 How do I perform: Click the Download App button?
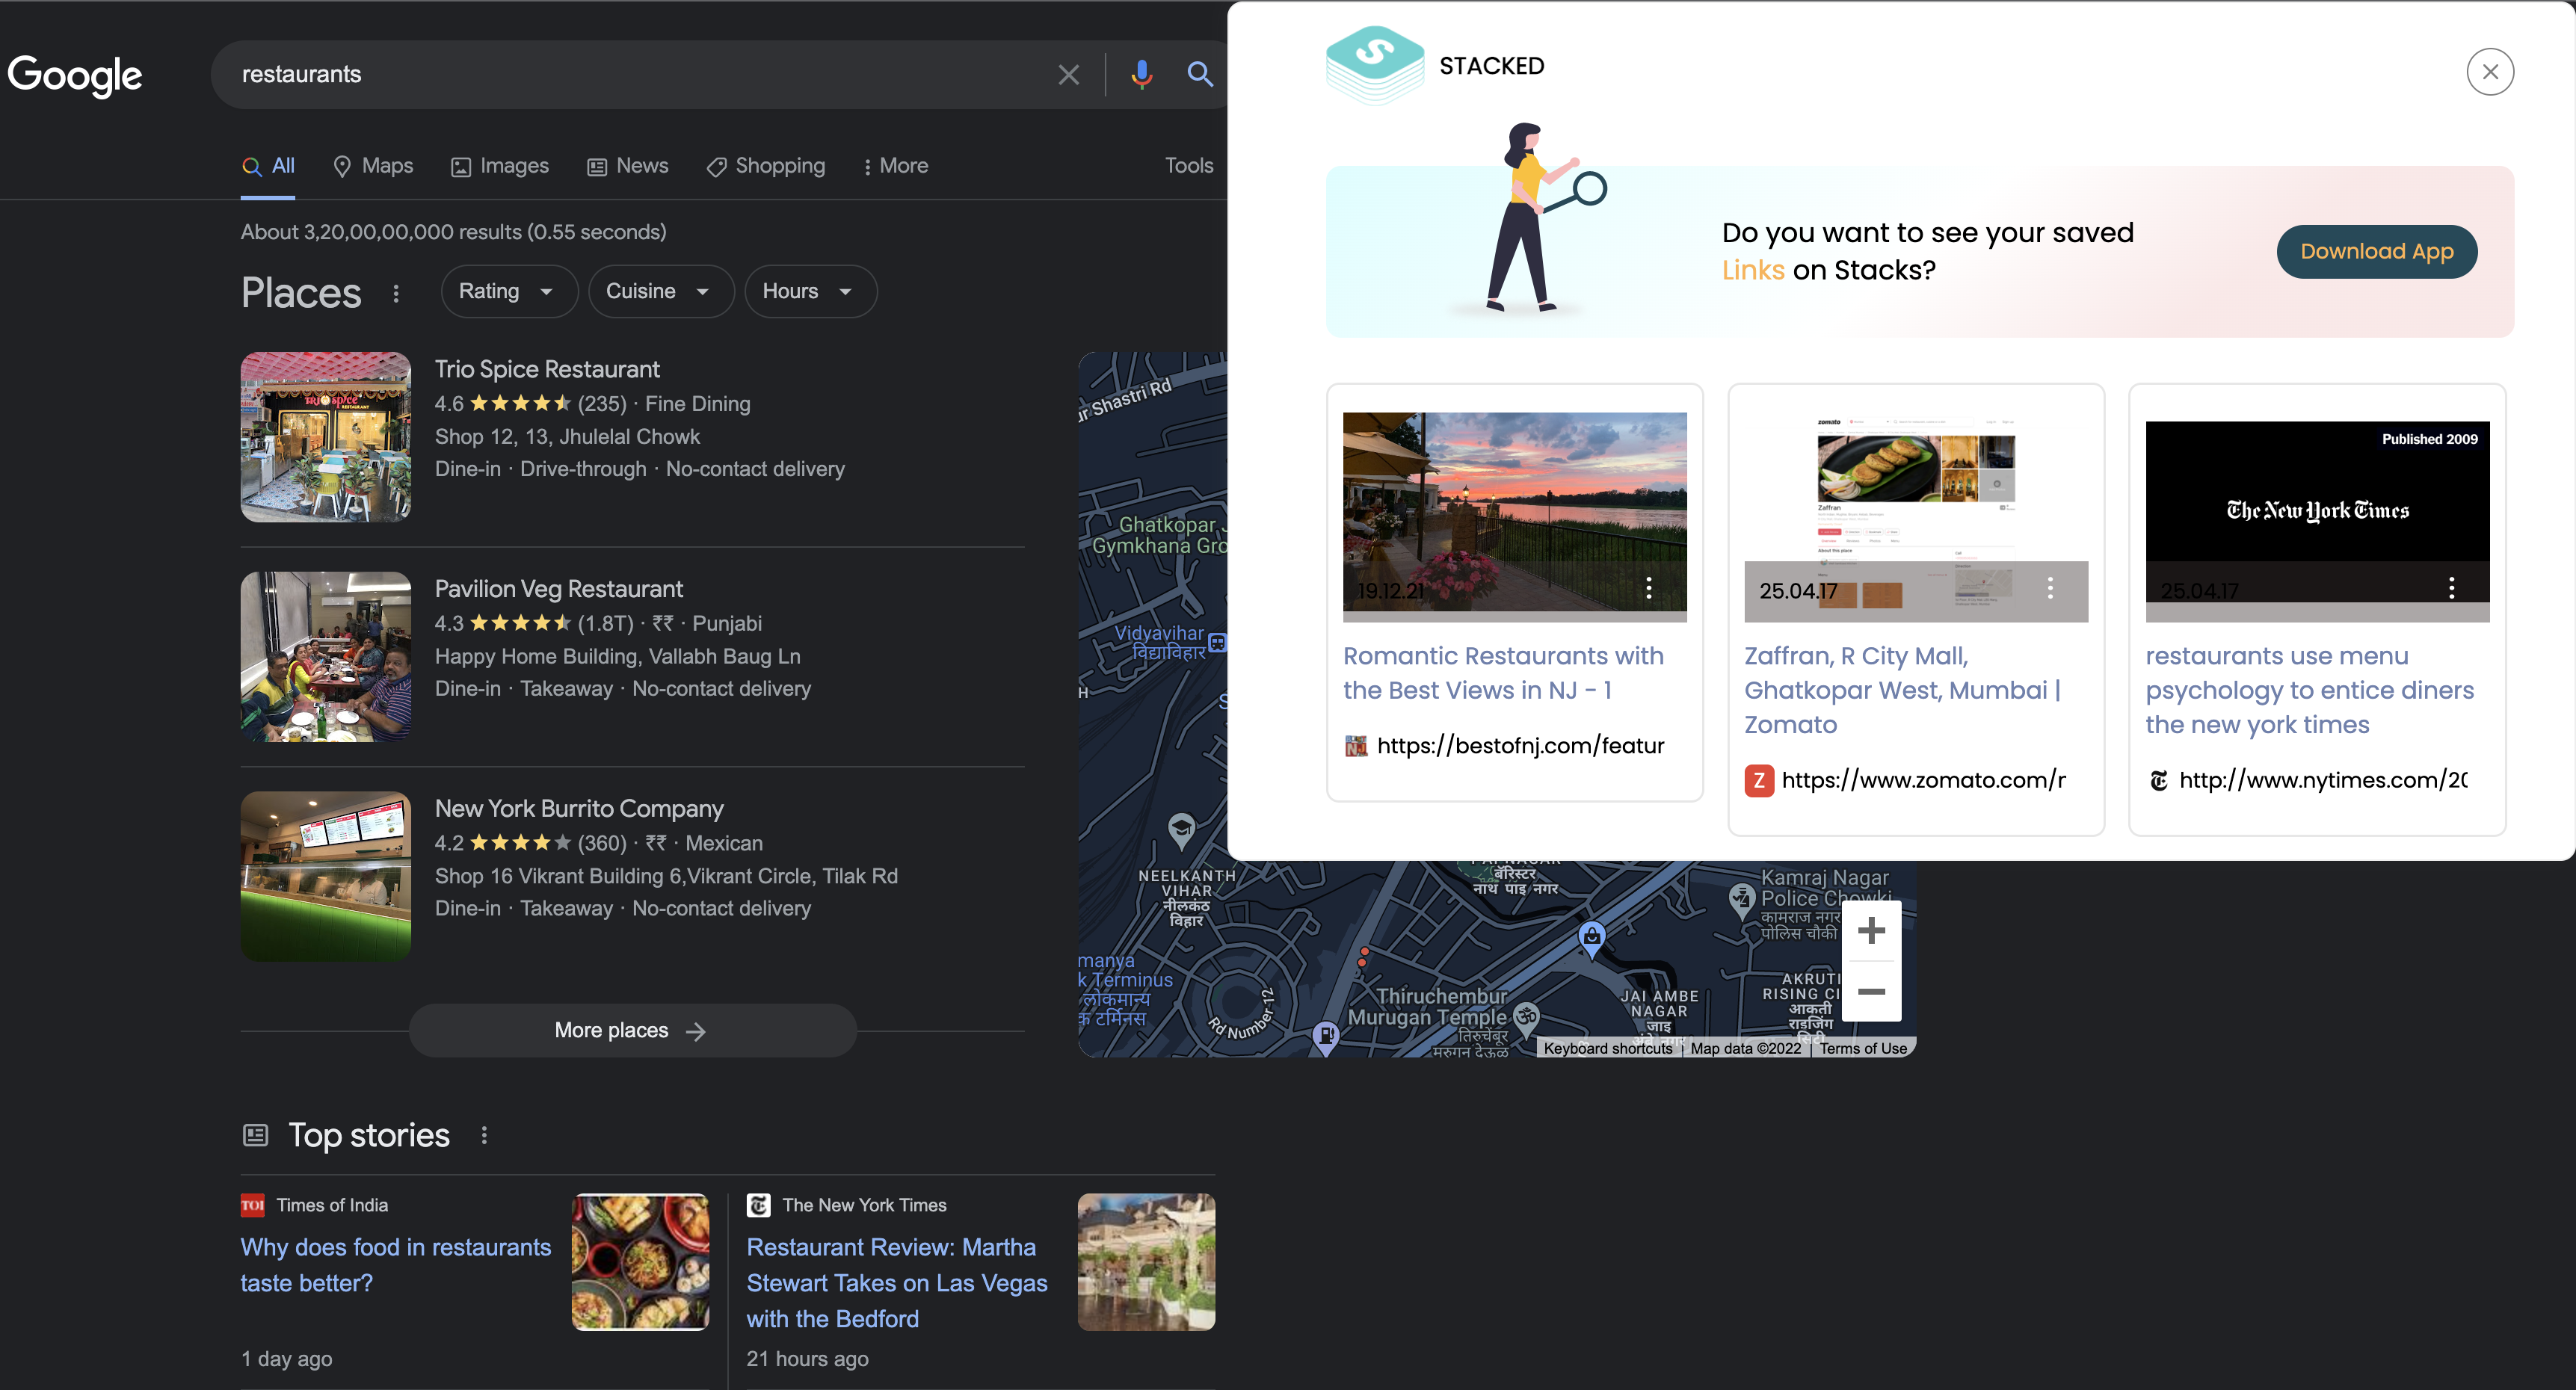[2376, 251]
